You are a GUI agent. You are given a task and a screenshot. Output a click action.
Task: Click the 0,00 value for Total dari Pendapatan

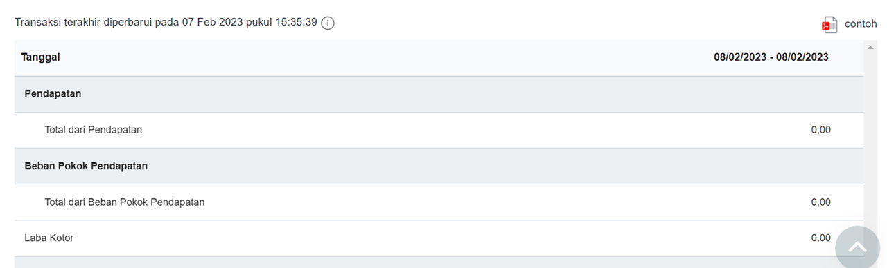click(820, 129)
